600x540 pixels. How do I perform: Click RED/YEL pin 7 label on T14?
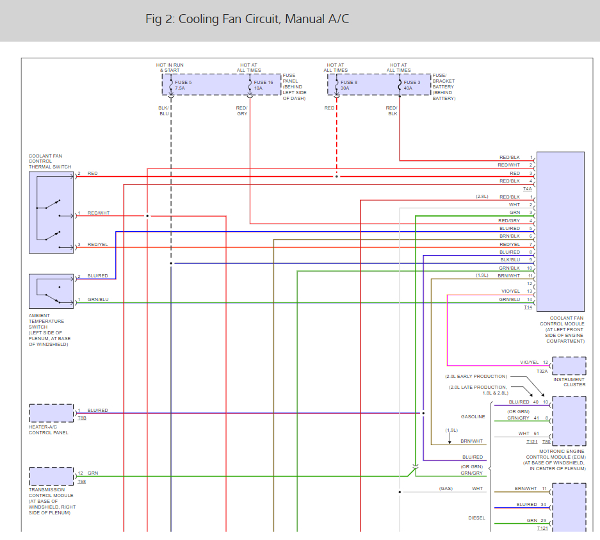[x=516, y=245]
